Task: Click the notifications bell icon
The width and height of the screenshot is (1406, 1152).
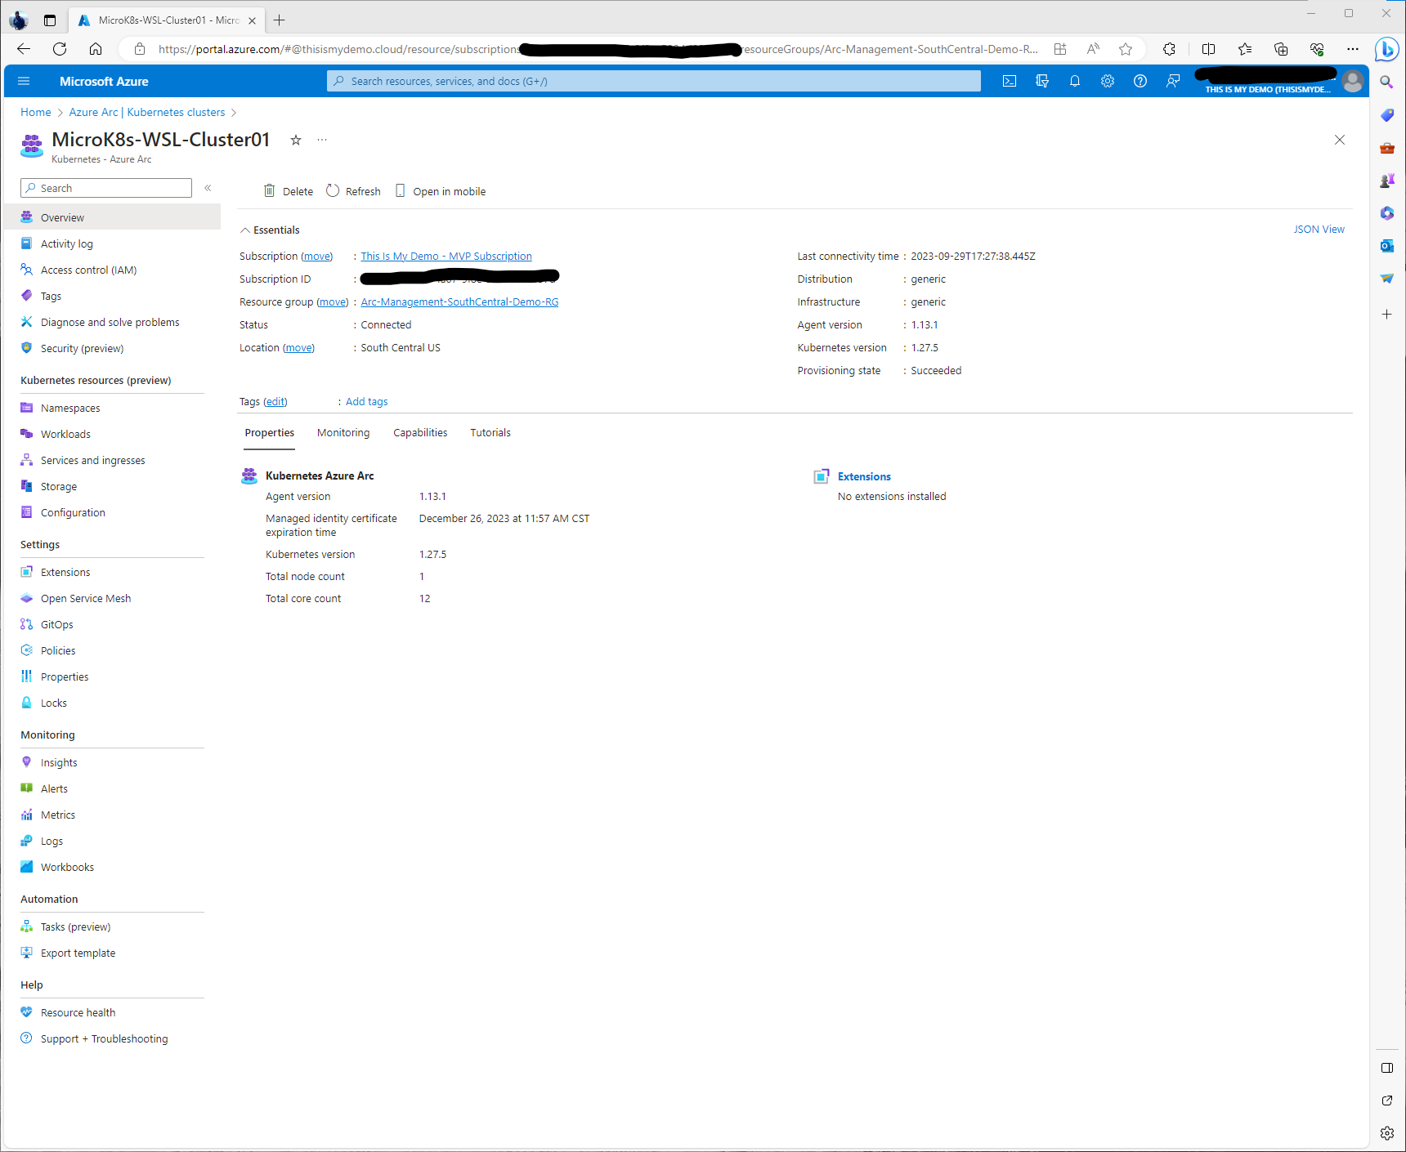Action: click(x=1075, y=81)
